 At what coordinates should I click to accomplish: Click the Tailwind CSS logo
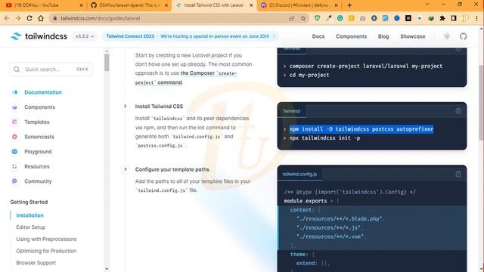39,36
